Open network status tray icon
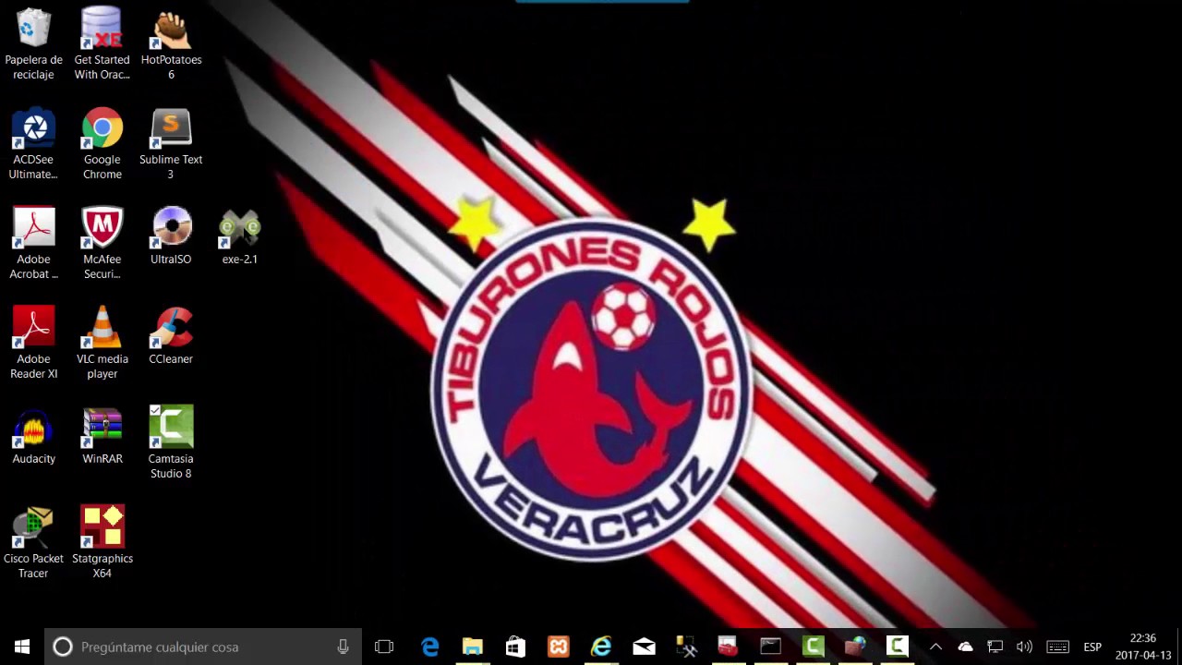 coord(995,647)
